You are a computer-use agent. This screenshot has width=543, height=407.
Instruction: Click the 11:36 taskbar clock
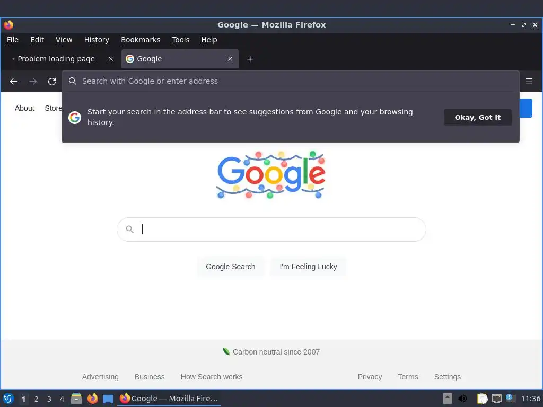[x=530, y=399]
